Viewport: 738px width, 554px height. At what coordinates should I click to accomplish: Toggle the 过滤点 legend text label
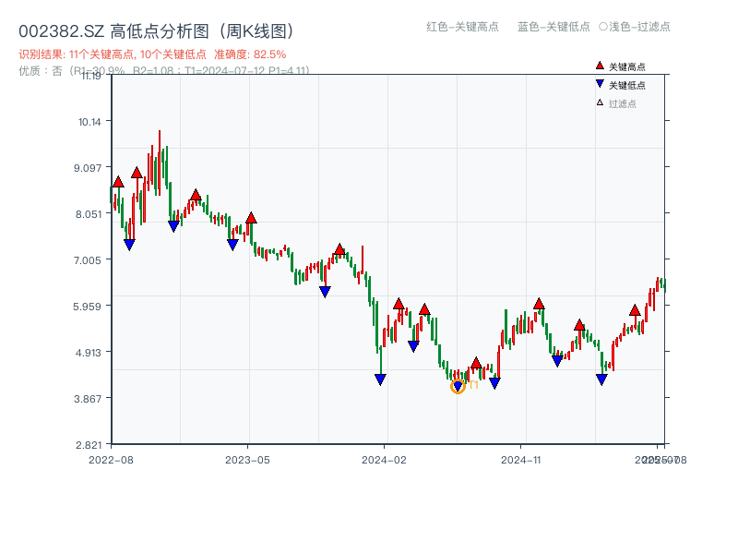[623, 103]
